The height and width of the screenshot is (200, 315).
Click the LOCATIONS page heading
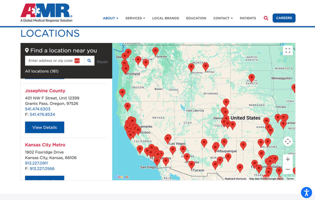50,33
